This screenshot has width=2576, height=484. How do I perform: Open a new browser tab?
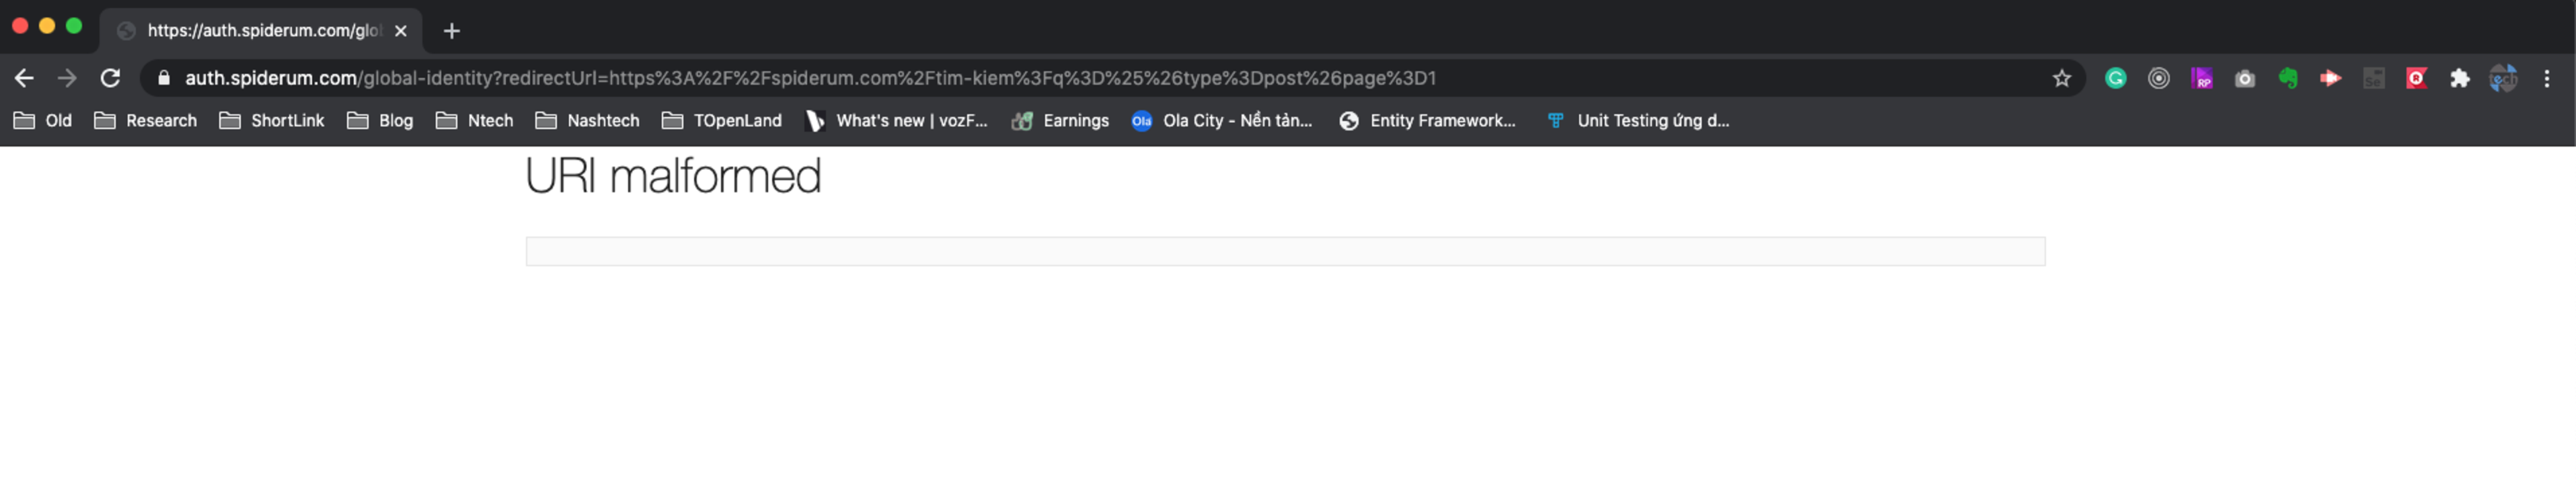point(452,31)
